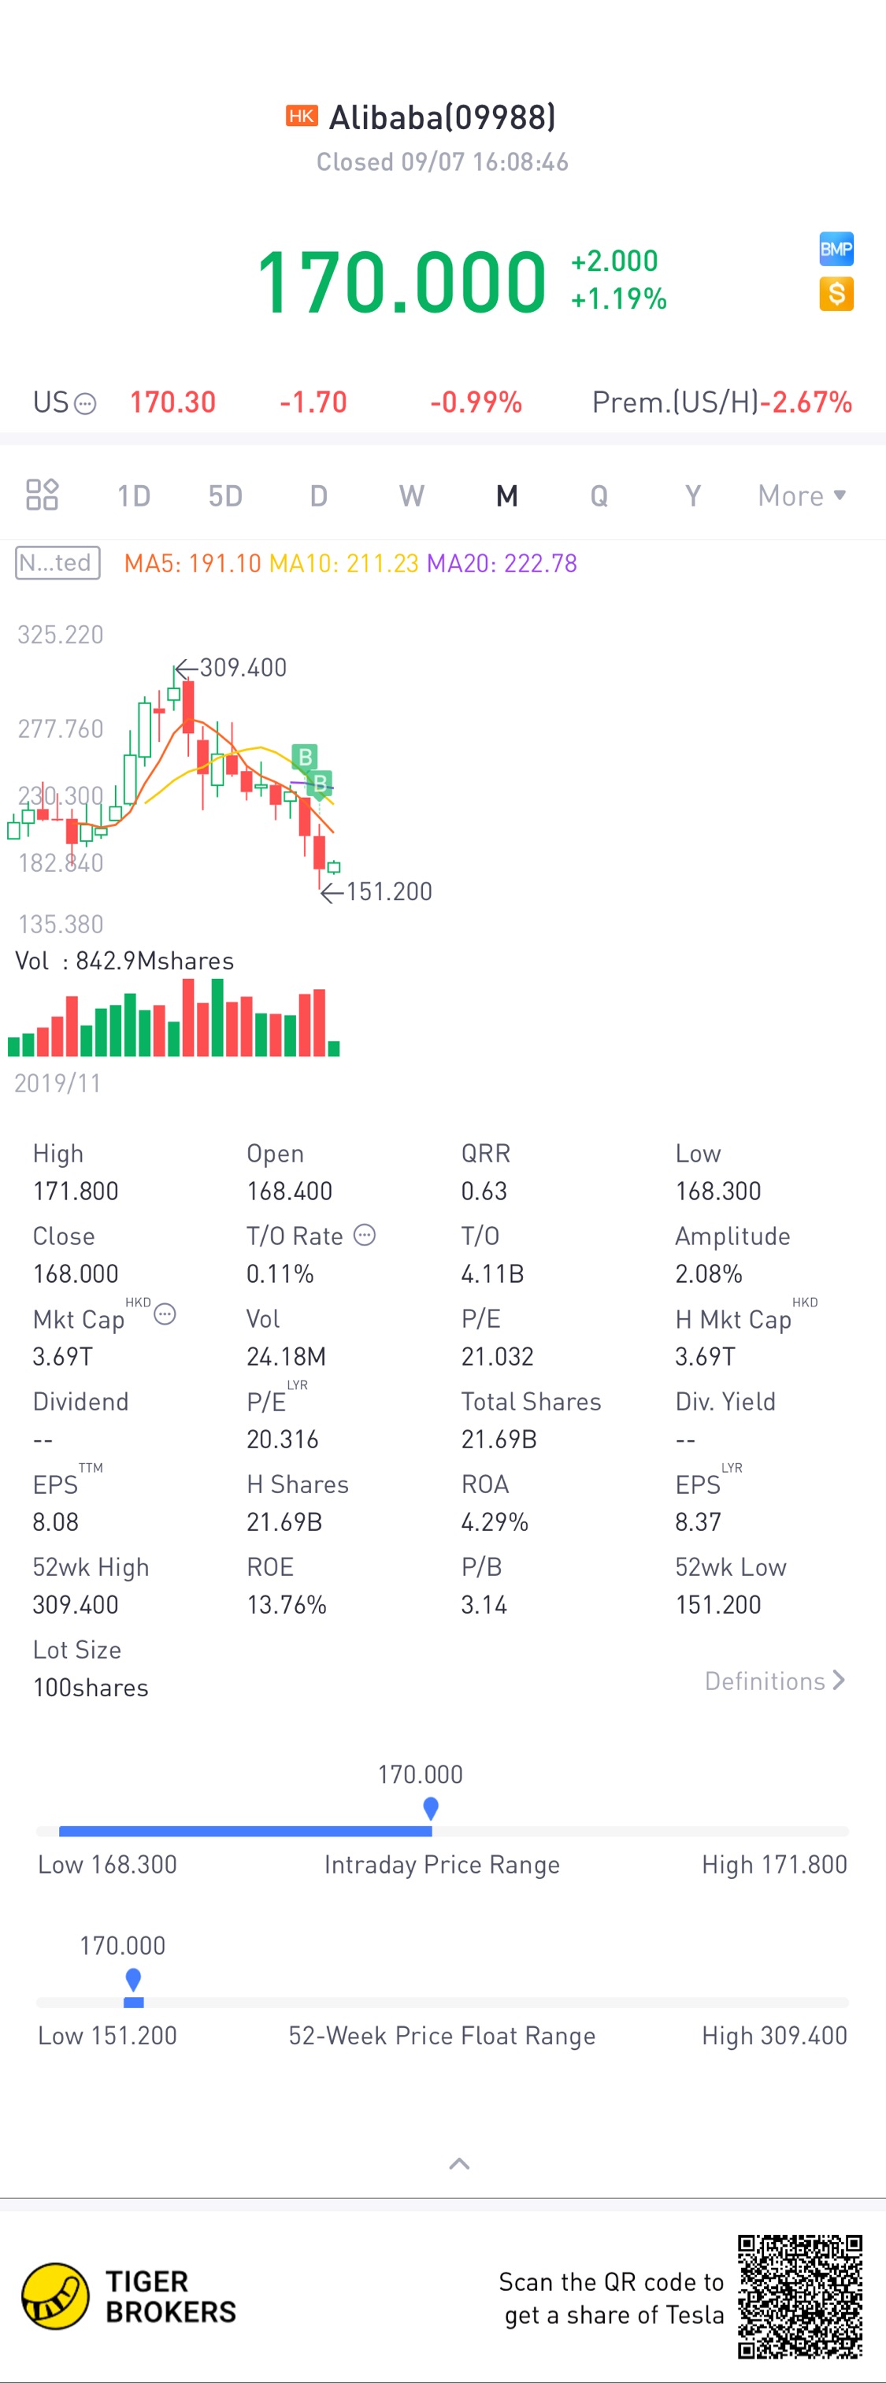Open the Definitions link
Image resolution: width=886 pixels, height=2383 pixels.
coord(774,1681)
